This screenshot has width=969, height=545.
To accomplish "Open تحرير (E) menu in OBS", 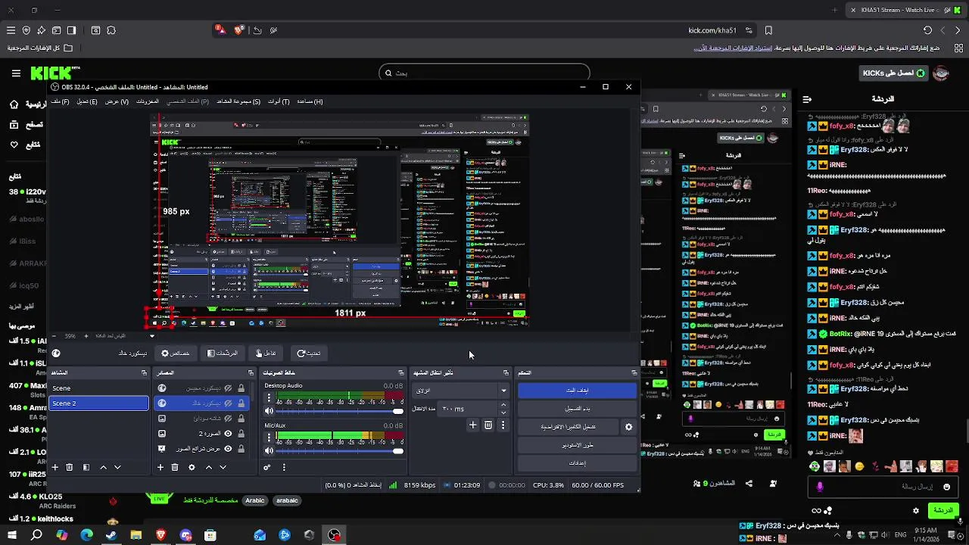I will 87,101.
